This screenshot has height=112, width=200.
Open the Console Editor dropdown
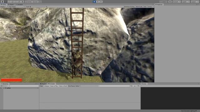[78, 86]
